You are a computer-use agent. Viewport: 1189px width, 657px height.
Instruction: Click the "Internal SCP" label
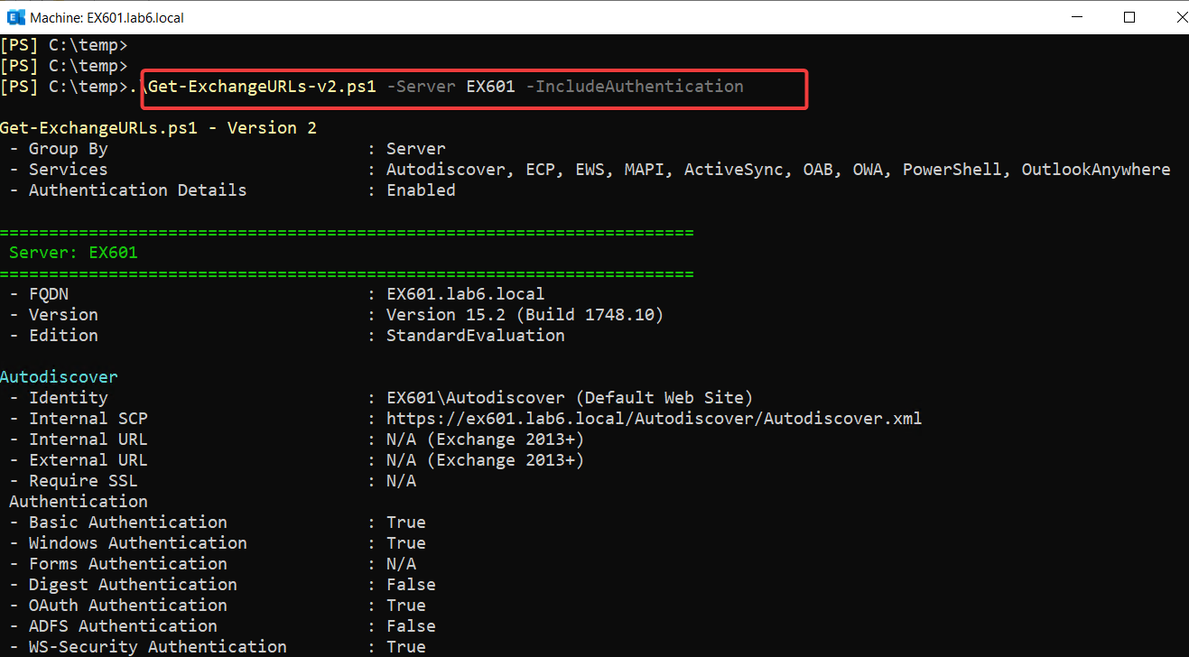click(x=88, y=419)
